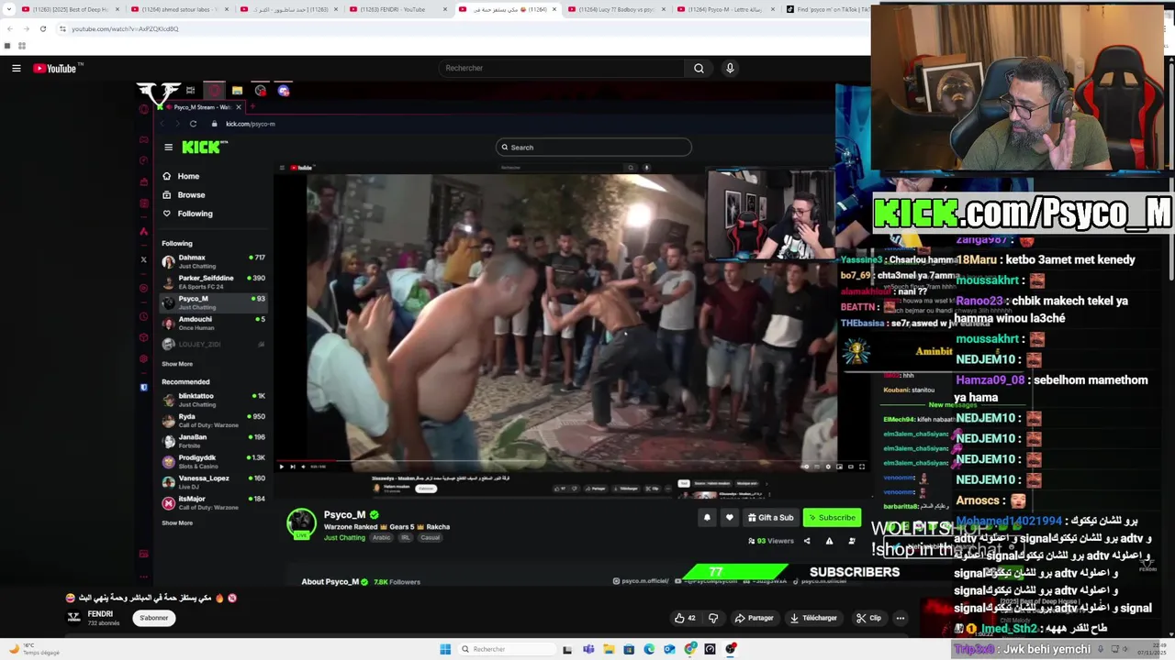Go back in the outer browser
The image size is (1175, 660).
click(9, 28)
